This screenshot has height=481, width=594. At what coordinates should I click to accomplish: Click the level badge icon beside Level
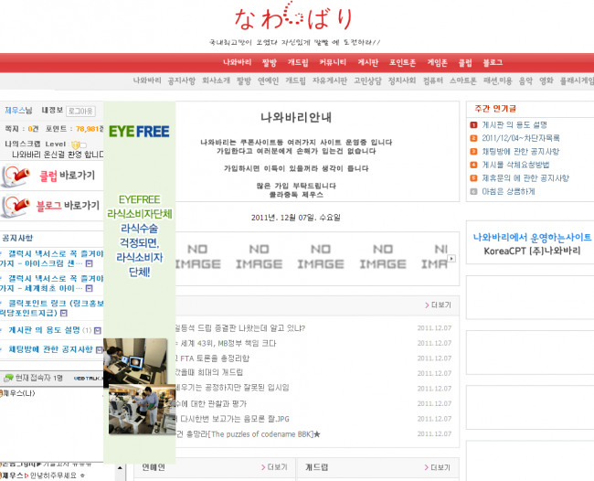pos(78,144)
